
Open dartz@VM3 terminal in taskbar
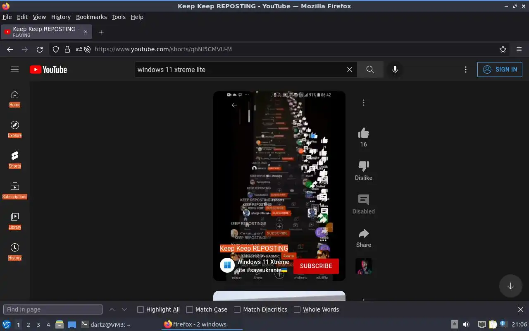[105, 325]
